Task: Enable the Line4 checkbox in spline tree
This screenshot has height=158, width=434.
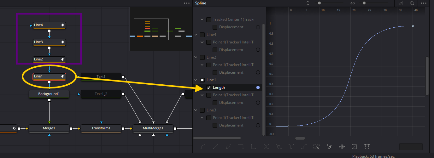Action: click(202, 35)
